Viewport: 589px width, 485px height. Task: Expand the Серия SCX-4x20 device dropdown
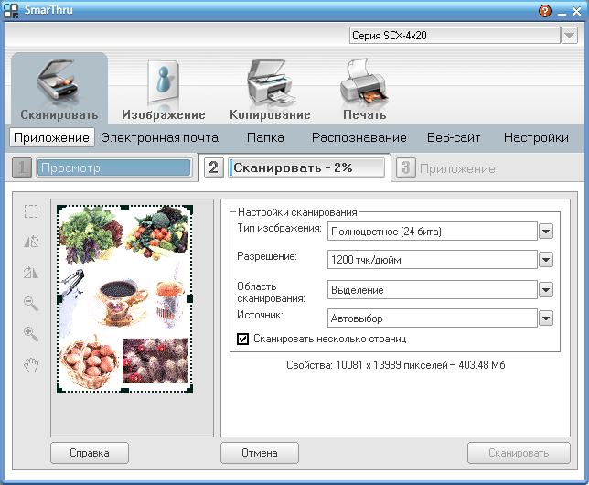[569, 36]
